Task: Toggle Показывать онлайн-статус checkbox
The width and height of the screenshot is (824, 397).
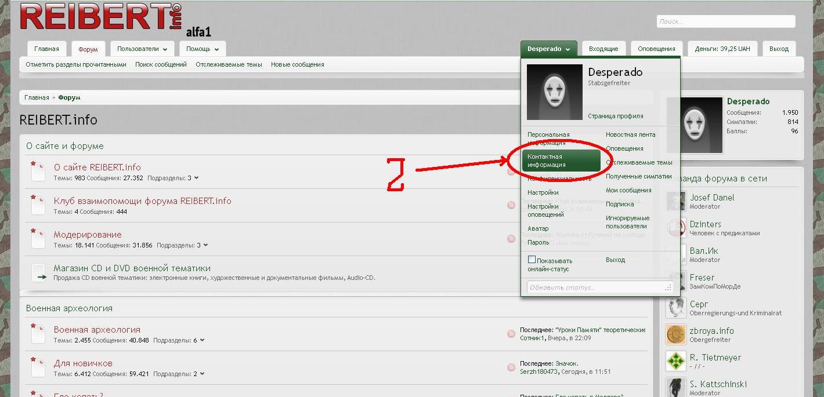Action: click(x=532, y=260)
